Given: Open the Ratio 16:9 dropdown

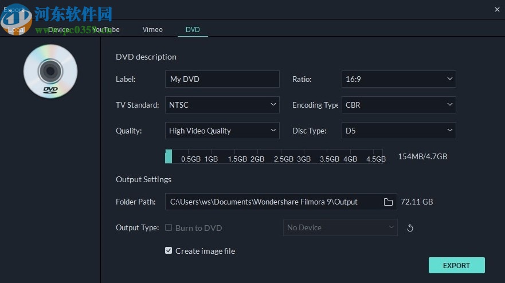Looking at the screenshot, I should (398, 79).
